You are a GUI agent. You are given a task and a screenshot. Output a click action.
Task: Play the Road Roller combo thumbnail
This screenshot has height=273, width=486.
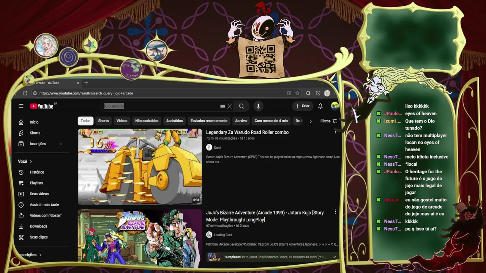140,166
